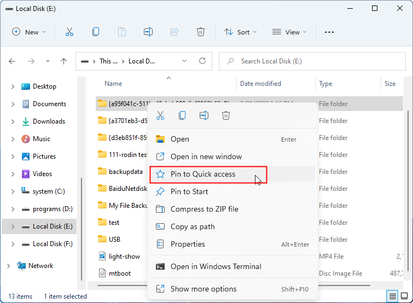
Task: Click the Rename icon in the toolbar
Action: [148, 32]
